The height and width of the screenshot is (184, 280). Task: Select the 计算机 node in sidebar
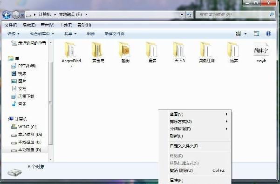[x=18, y=119]
